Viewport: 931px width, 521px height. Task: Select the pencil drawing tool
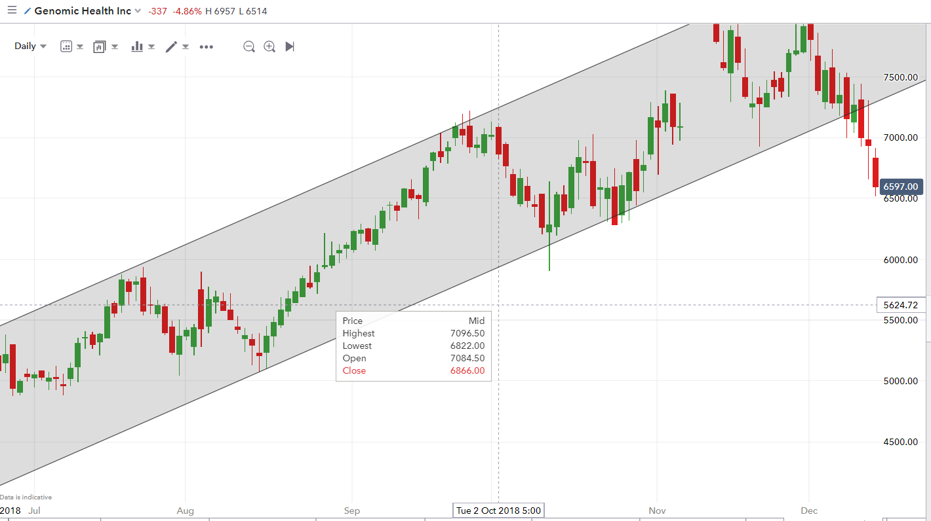coord(171,46)
